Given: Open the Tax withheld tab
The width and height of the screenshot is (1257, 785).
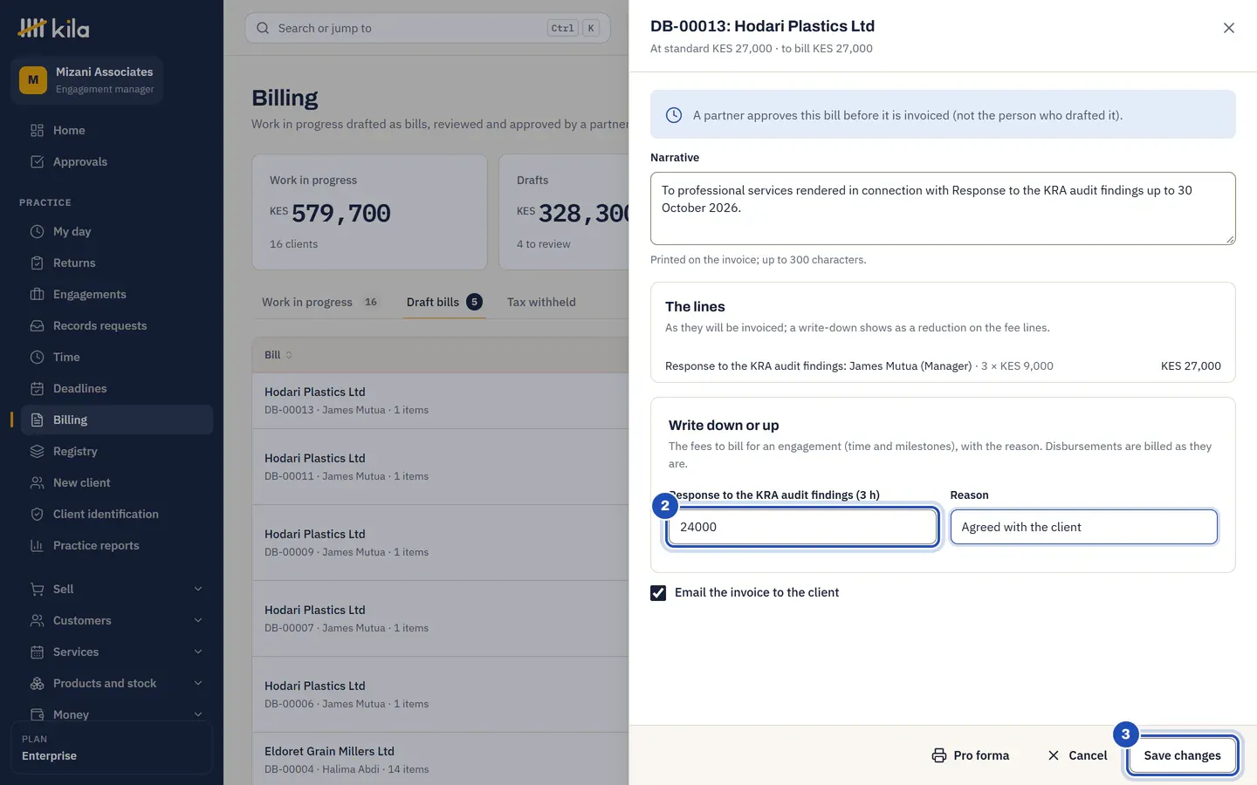Looking at the screenshot, I should [541, 302].
